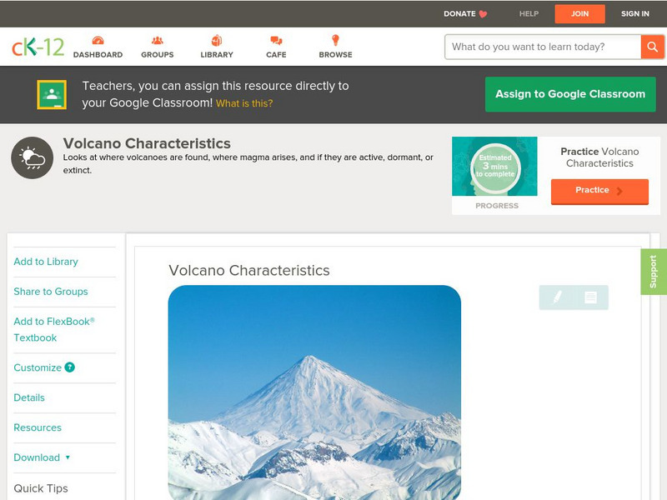This screenshot has width=667, height=500.
Task: Click the Customize help question mark
Action: (70, 367)
